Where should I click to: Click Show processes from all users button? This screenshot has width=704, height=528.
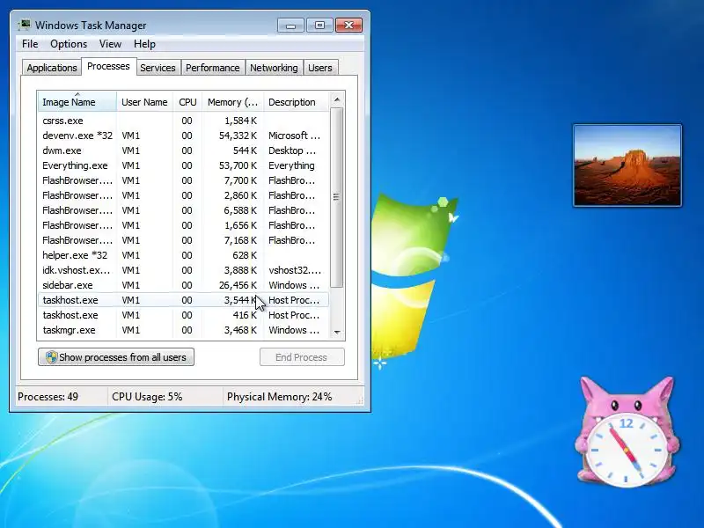(116, 357)
